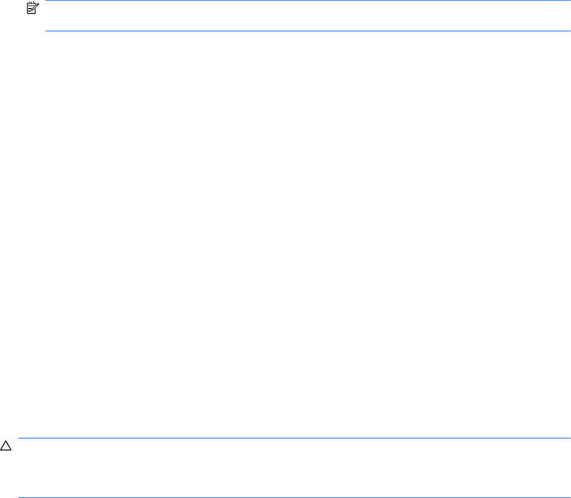Viewport: 571px width, 498px height.
Task: Click the blue rule above the note box
Action: [x=308, y=1]
